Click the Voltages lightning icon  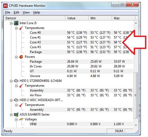[21, 119]
